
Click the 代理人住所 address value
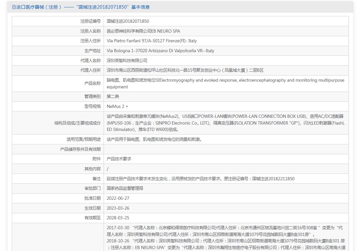pos(185,70)
